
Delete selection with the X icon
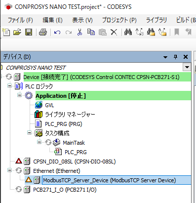114,32
